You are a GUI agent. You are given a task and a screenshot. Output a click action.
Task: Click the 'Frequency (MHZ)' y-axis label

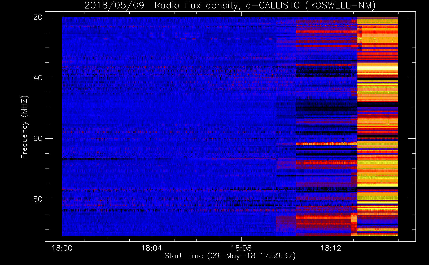click(24, 127)
